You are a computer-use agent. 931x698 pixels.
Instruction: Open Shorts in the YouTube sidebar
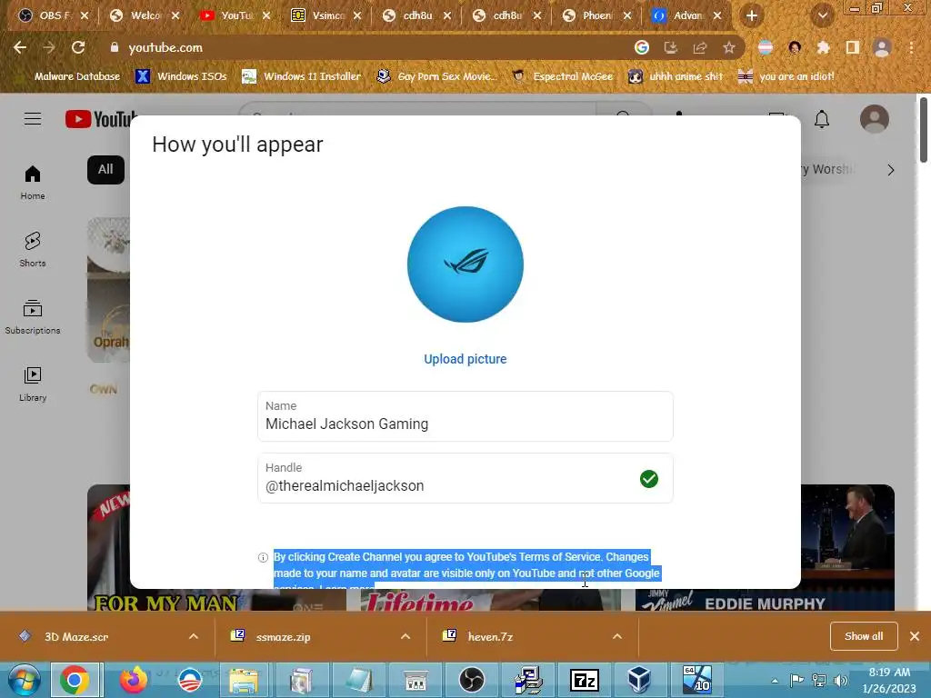pos(33,249)
